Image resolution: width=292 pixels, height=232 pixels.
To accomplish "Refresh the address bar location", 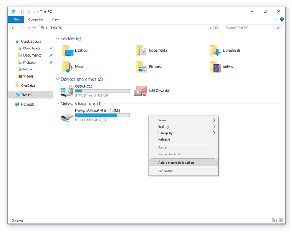I will coord(217,28).
